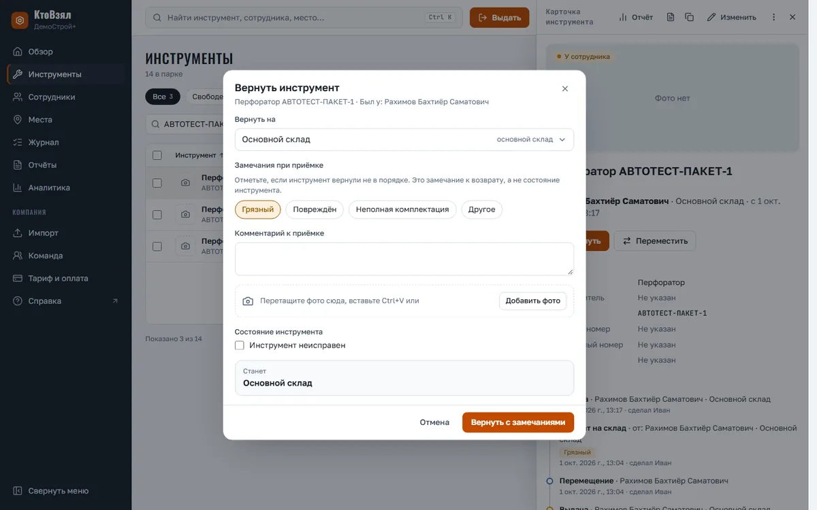
Task: Click the Места pin icon
Action: [x=18, y=120]
